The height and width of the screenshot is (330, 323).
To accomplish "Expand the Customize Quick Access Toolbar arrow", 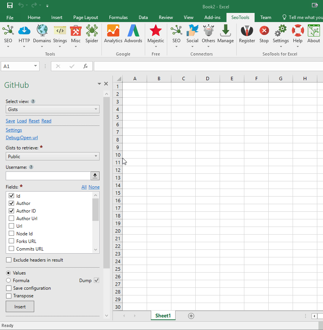I will click(x=47, y=6).
